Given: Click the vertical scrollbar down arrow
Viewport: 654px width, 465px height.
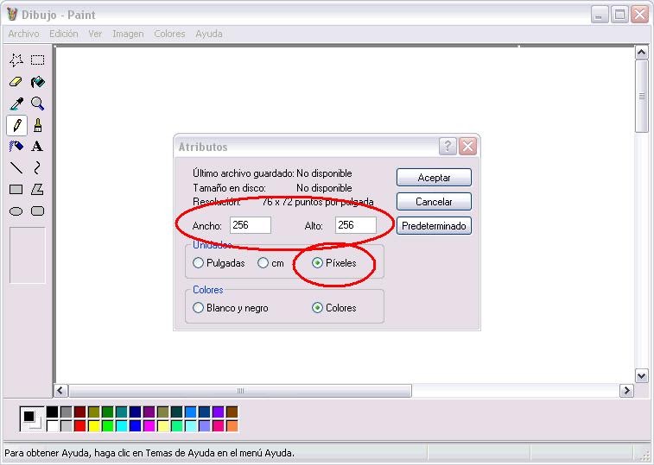Looking at the screenshot, I should 642,375.
